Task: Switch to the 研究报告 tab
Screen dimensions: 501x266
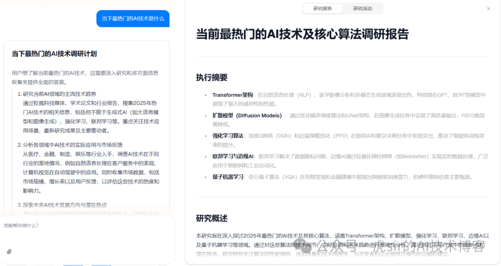Action: [323, 9]
